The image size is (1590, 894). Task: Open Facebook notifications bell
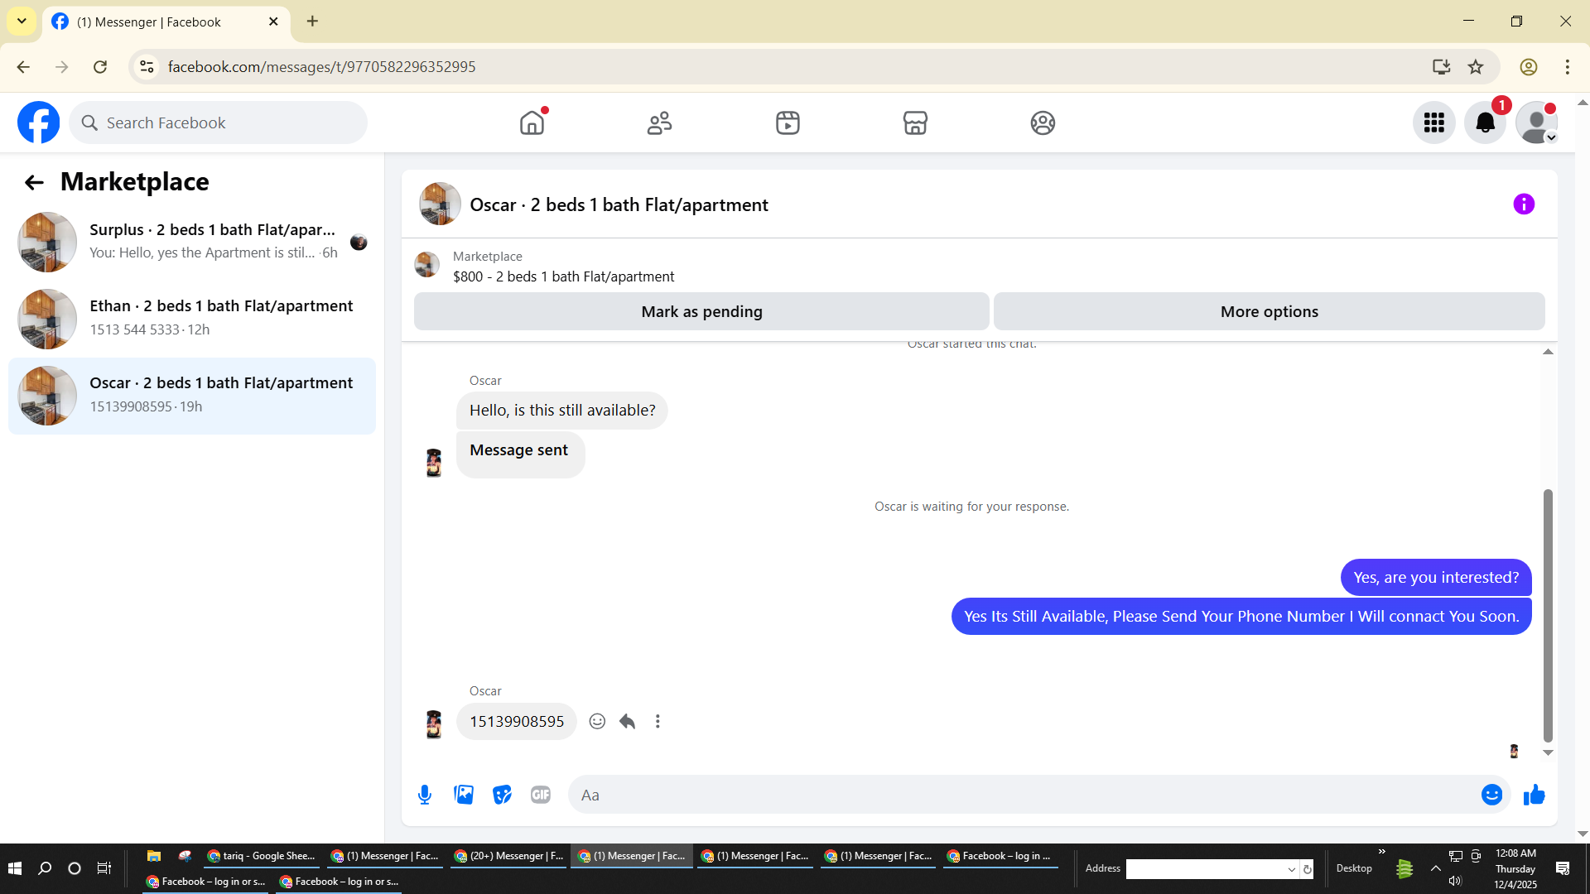tap(1485, 123)
